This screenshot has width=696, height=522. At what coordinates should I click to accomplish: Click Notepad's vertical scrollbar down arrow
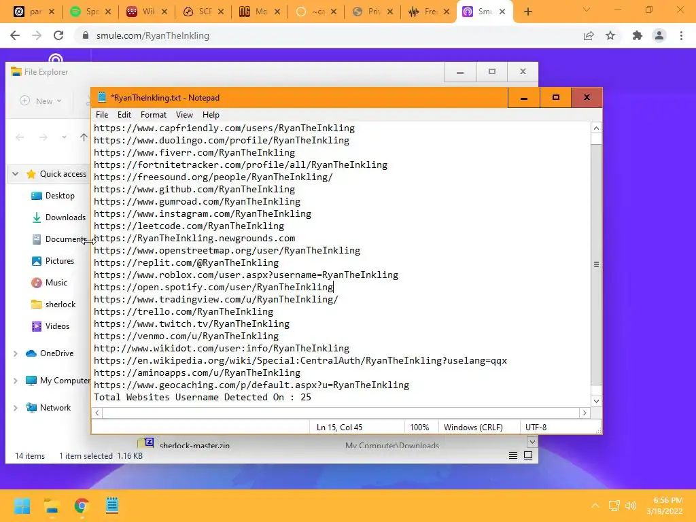tap(596, 401)
